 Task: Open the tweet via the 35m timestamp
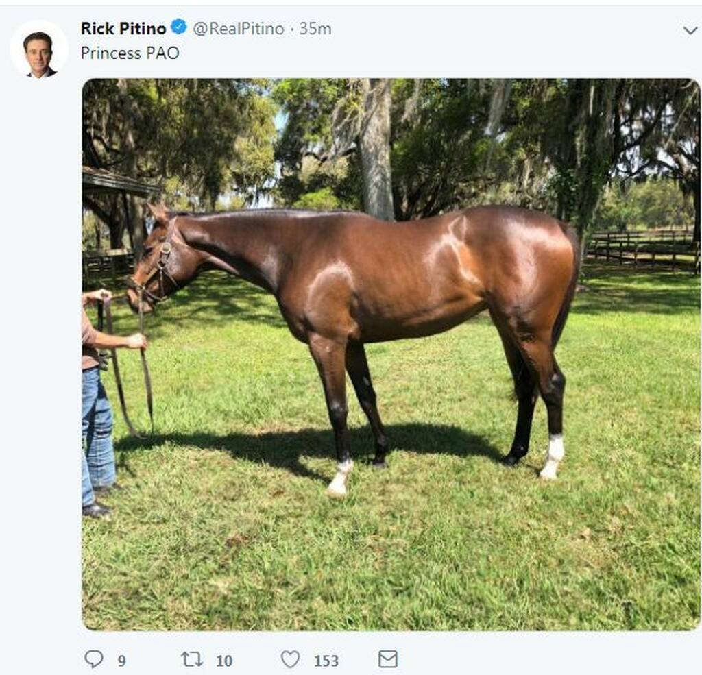click(315, 29)
